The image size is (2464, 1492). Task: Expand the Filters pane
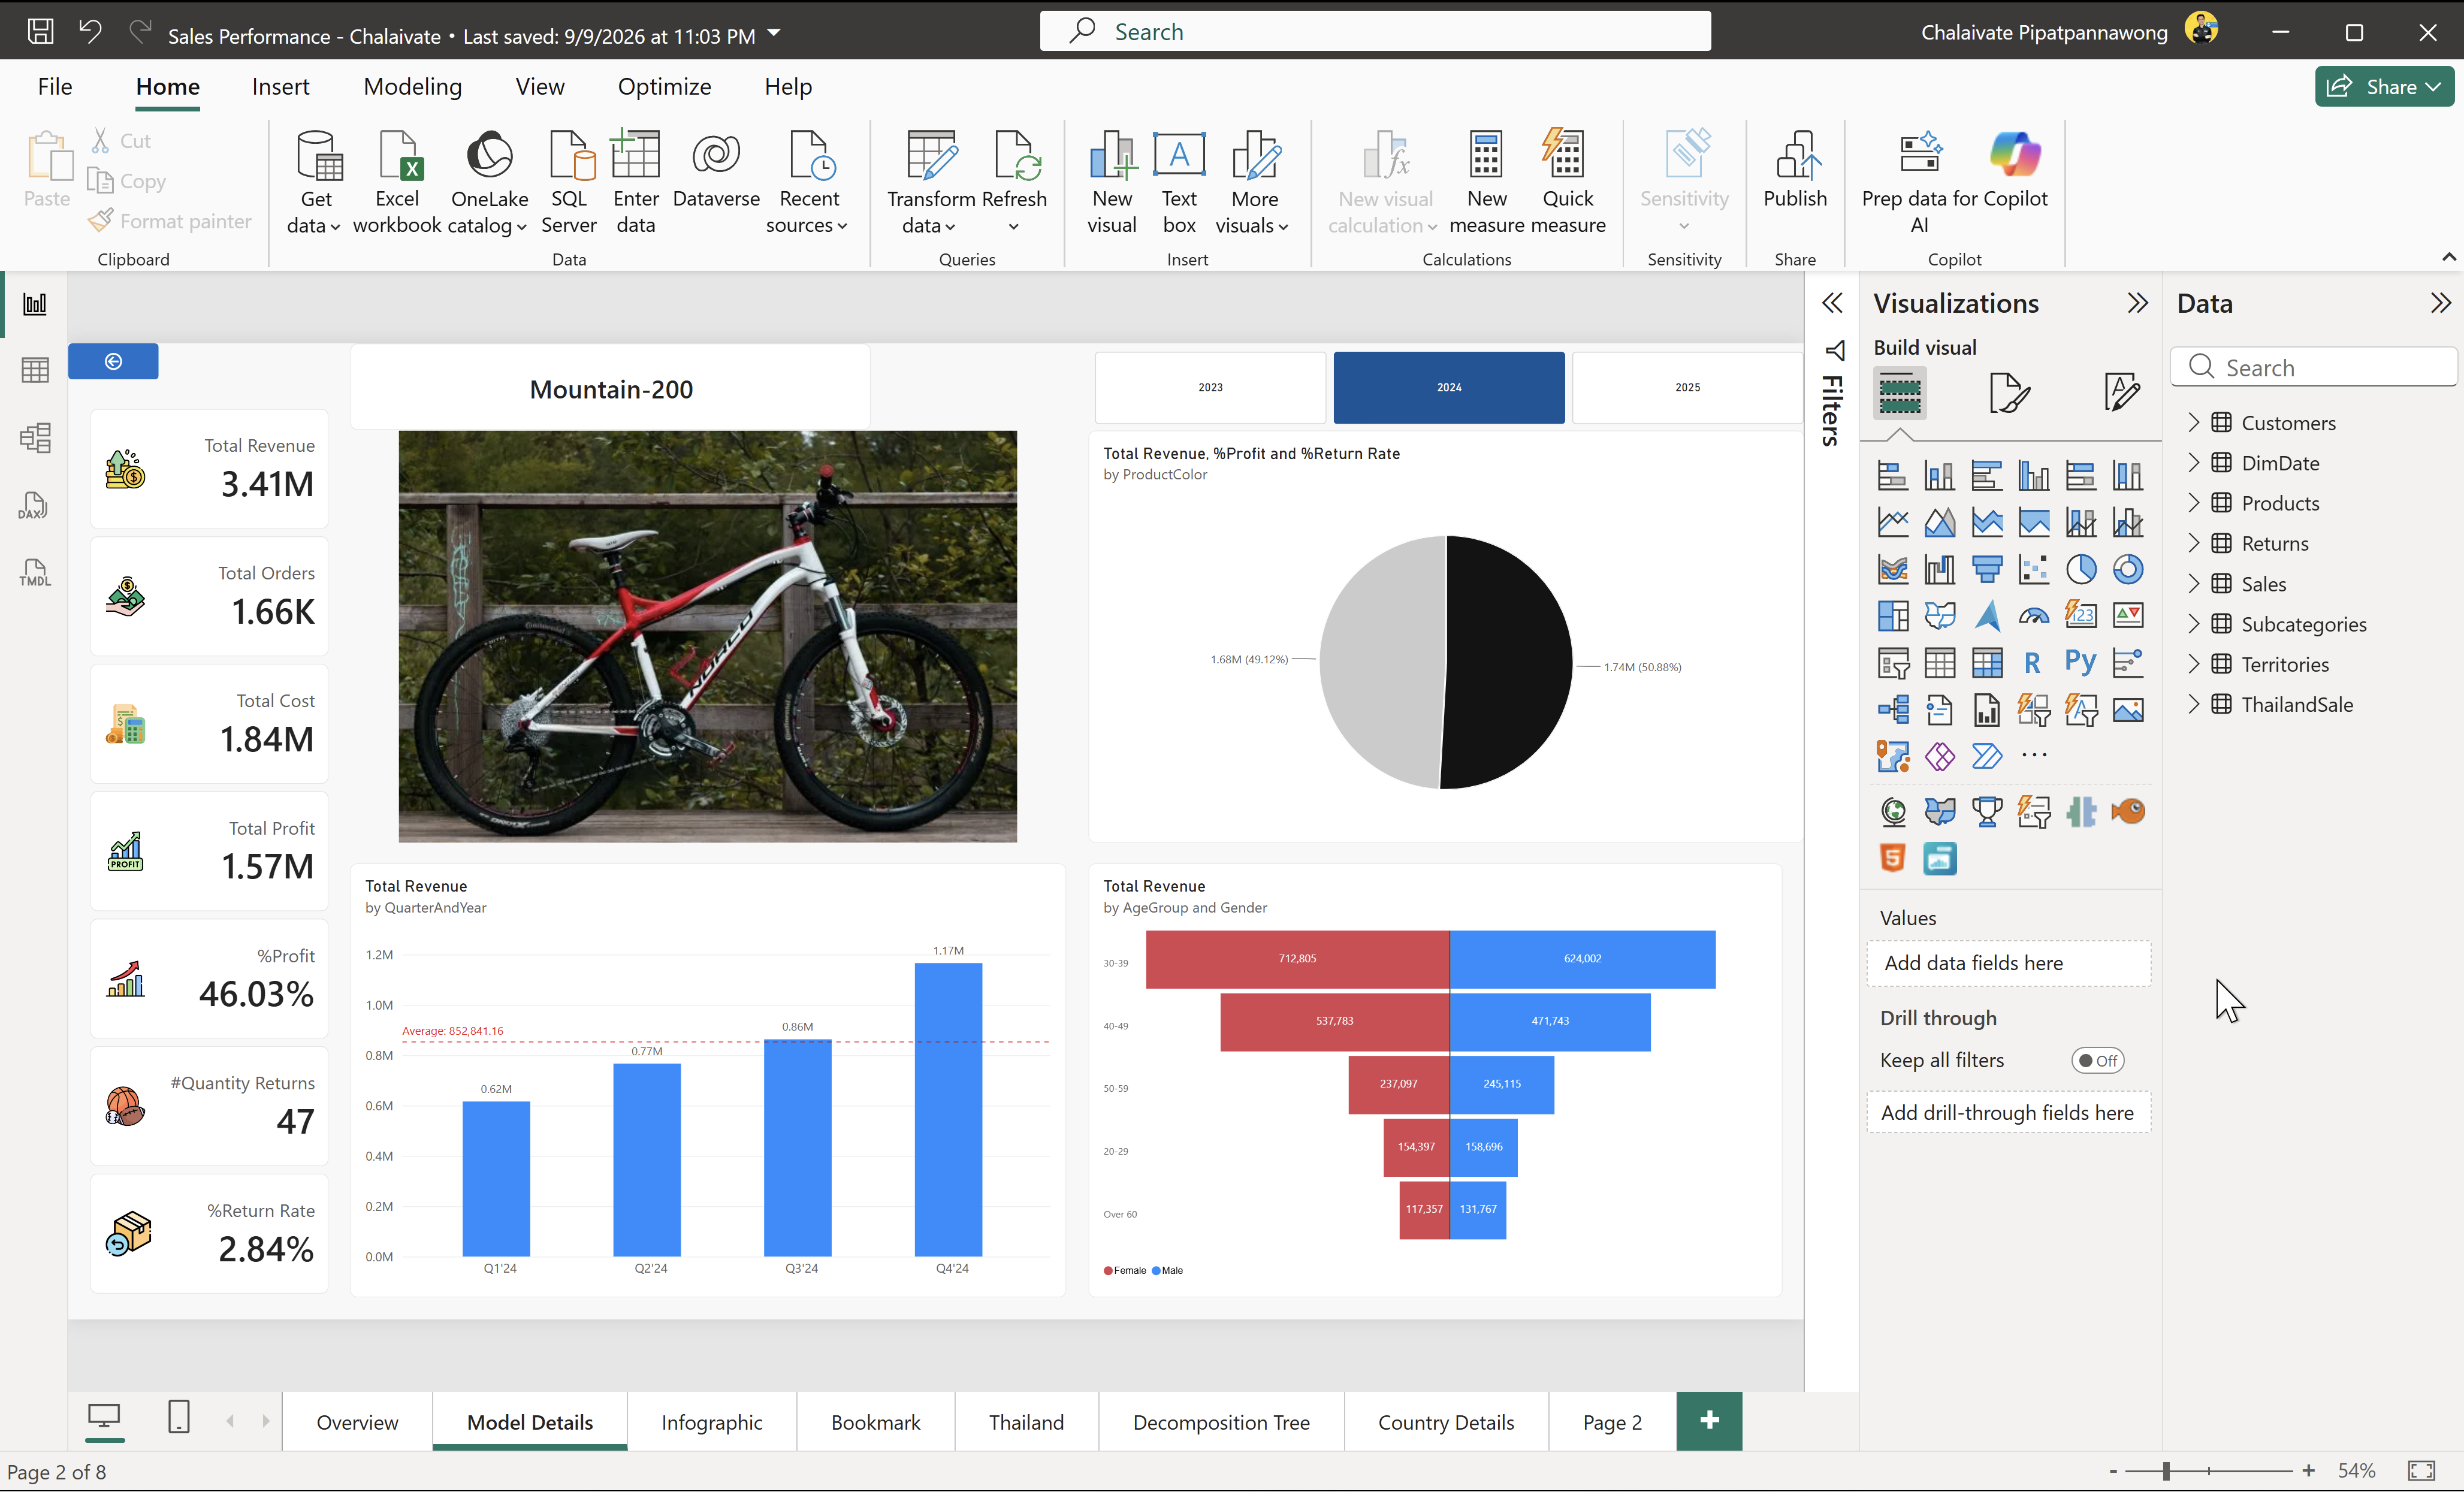click(x=1832, y=303)
